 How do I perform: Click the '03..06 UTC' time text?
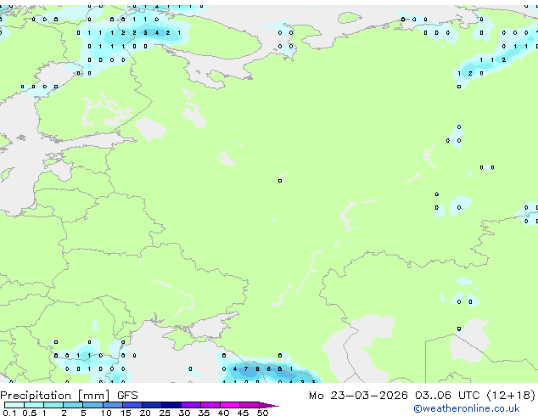pyautogui.click(x=447, y=396)
